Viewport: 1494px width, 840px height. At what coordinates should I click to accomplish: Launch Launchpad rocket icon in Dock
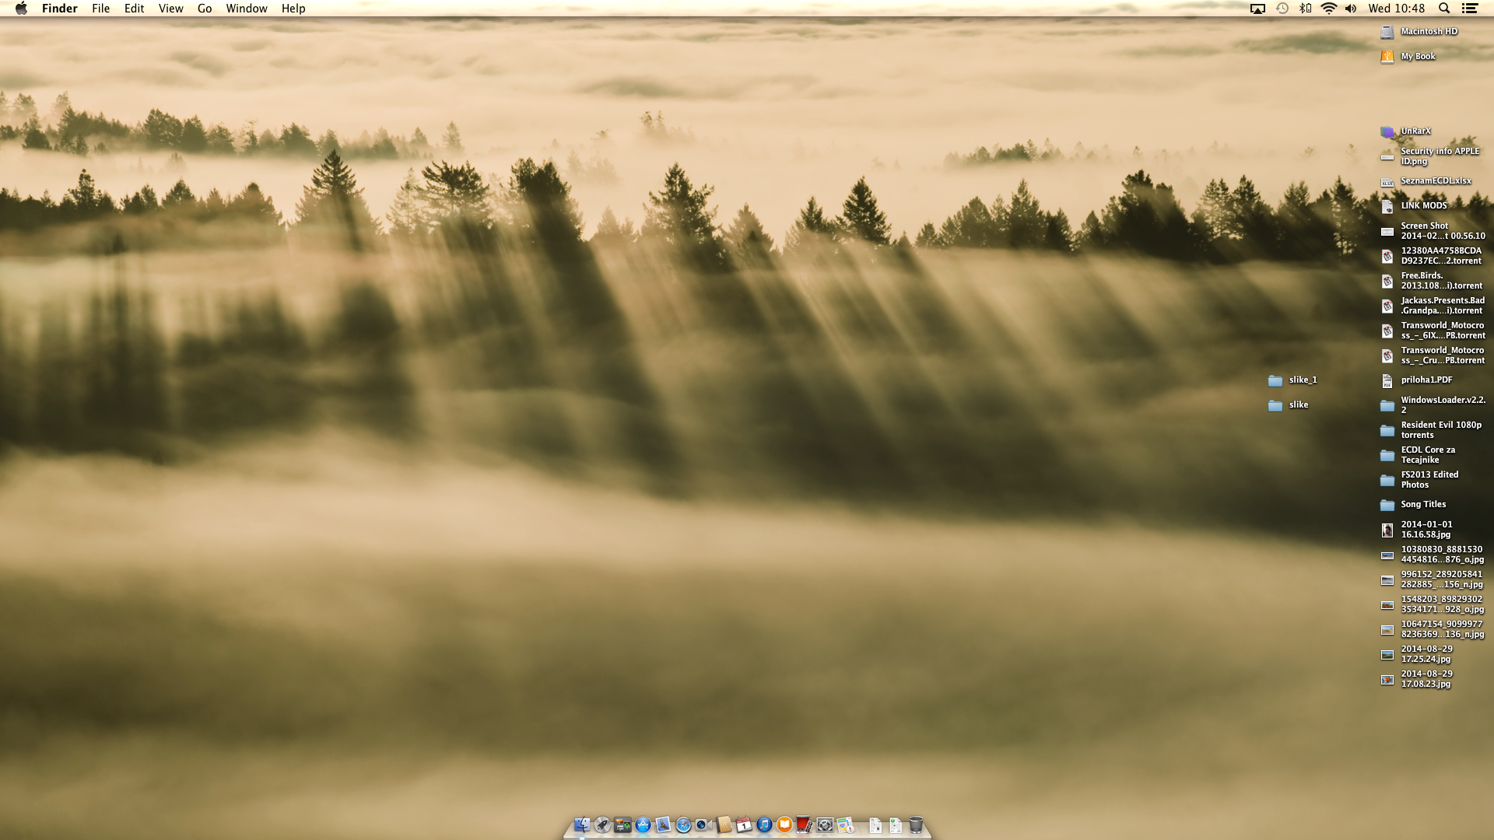tap(602, 825)
